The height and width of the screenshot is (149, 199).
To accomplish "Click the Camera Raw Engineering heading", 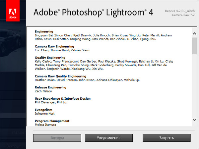I will coord(52,47).
